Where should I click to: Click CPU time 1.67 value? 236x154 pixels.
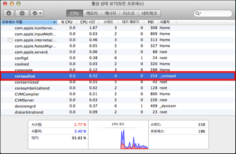(x=93, y=28)
